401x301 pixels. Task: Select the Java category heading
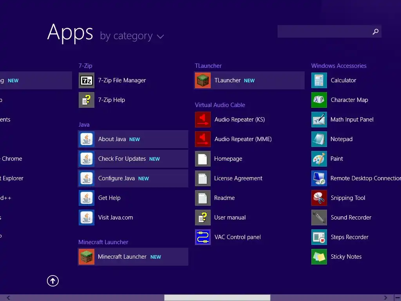click(84, 125)
